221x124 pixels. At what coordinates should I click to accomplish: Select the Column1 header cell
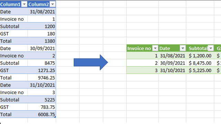[14, 4]
